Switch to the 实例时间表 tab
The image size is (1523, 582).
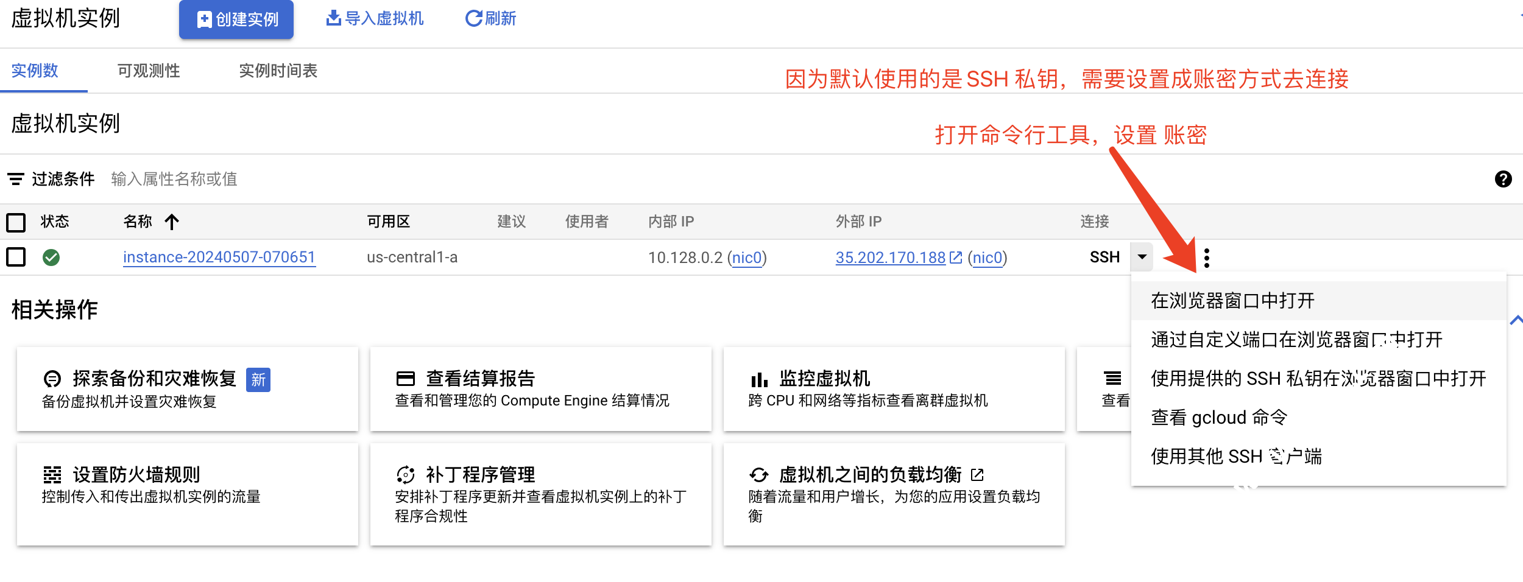(x=278, y=71)
